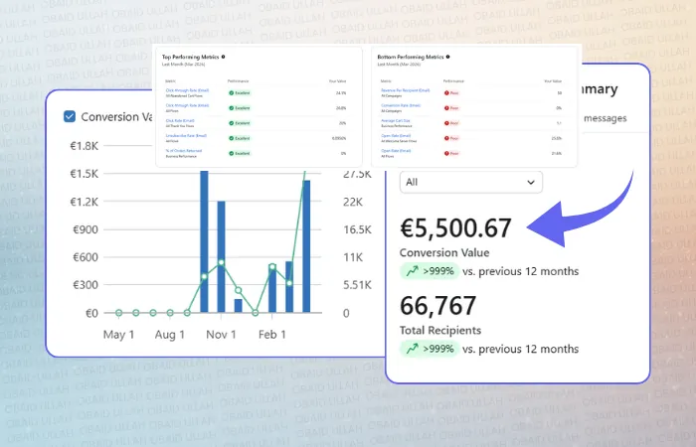Click trend-up icon under Total Recipients
The height and width of the screenshot is (447, 696).
(413, 349)
